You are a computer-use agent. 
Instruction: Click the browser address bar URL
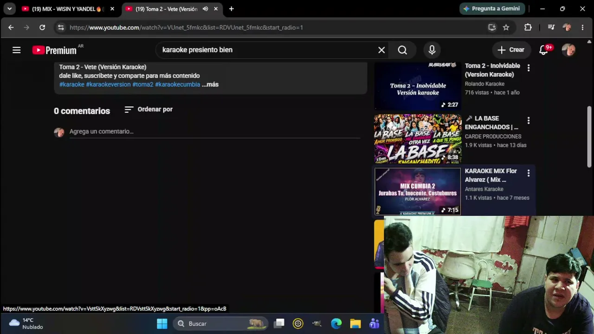tap(186, 27)
